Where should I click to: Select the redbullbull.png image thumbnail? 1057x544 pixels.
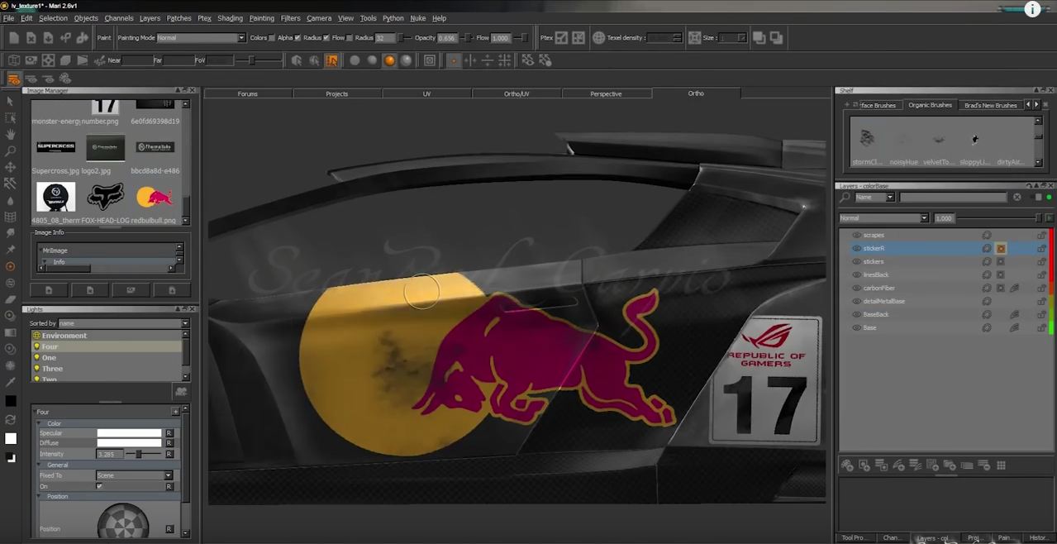[x=155, y=197]
